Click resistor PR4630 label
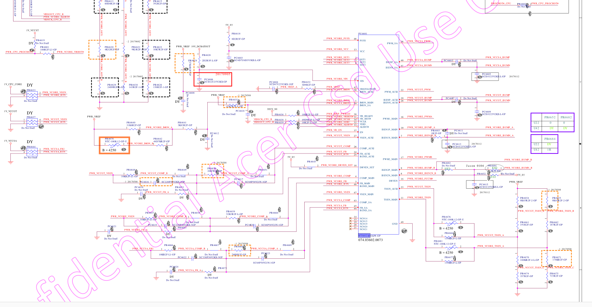592x307 pixels. click(134, 85)
